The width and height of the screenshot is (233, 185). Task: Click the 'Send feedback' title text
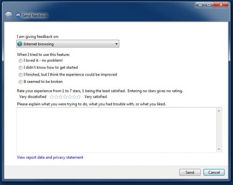point(35,15)
